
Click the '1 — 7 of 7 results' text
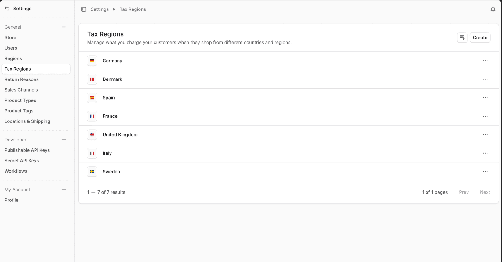pos(106,192)
